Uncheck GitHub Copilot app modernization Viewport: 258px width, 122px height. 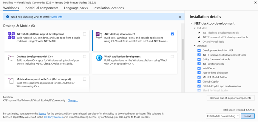199,86
